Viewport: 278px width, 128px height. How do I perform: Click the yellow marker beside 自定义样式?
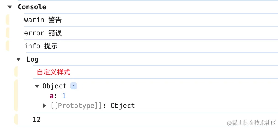(16, 72)
